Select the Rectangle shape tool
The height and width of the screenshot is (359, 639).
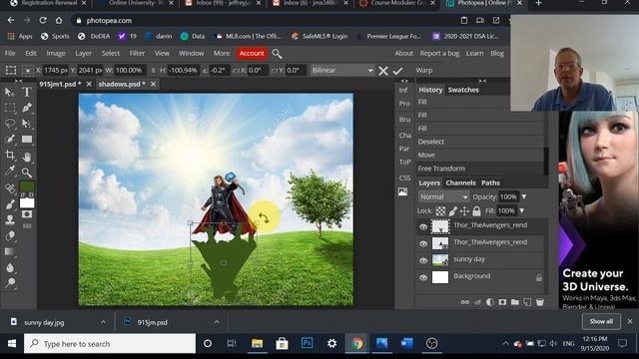click(x=27, y=140)
